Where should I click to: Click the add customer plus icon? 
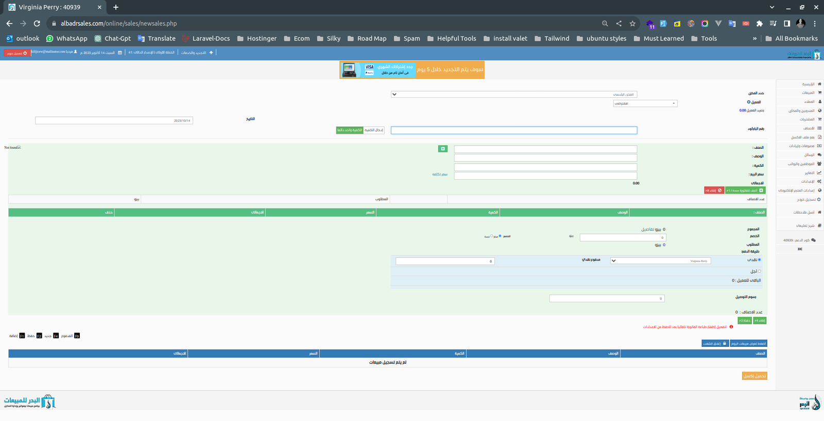[x=748, y=102]
